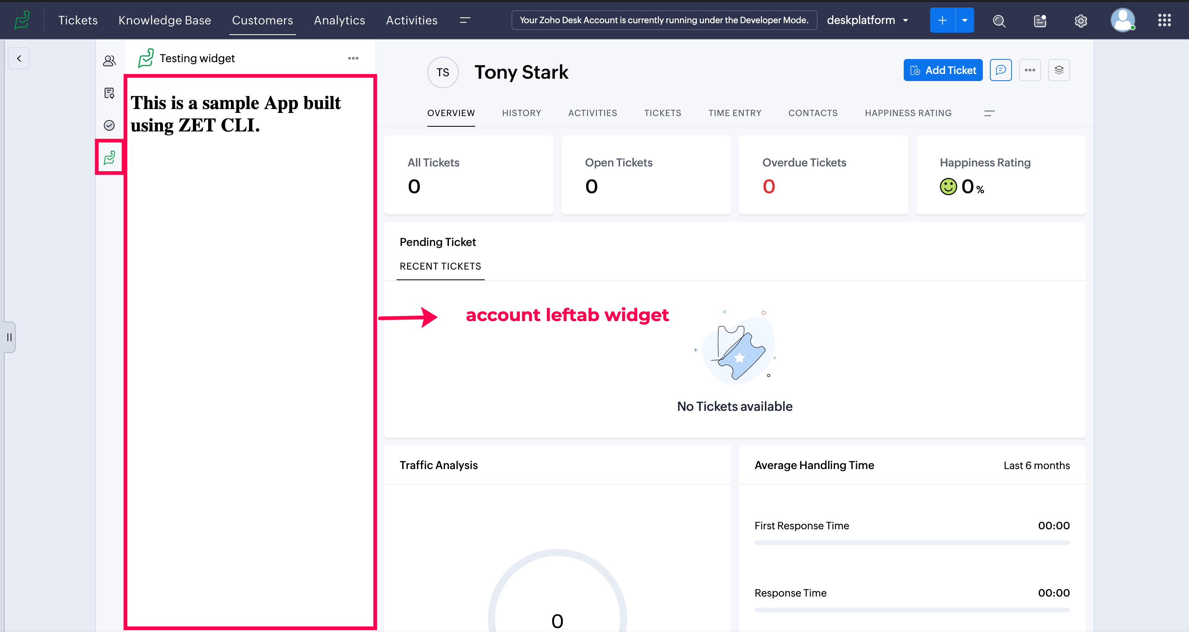Click the Response Time progress bar
Screen dimensions: 1189x632
coord(912,610)
